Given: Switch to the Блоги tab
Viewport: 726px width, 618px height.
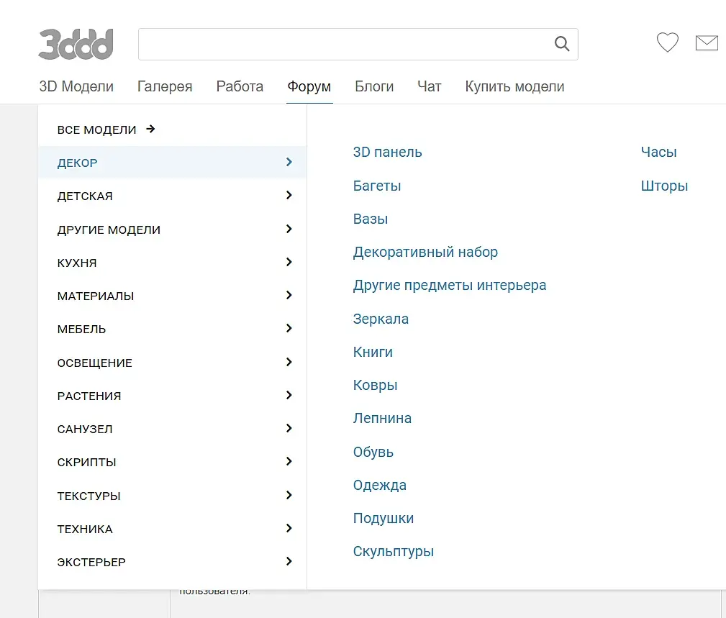Looking at the screenshot, I should 374,87.
